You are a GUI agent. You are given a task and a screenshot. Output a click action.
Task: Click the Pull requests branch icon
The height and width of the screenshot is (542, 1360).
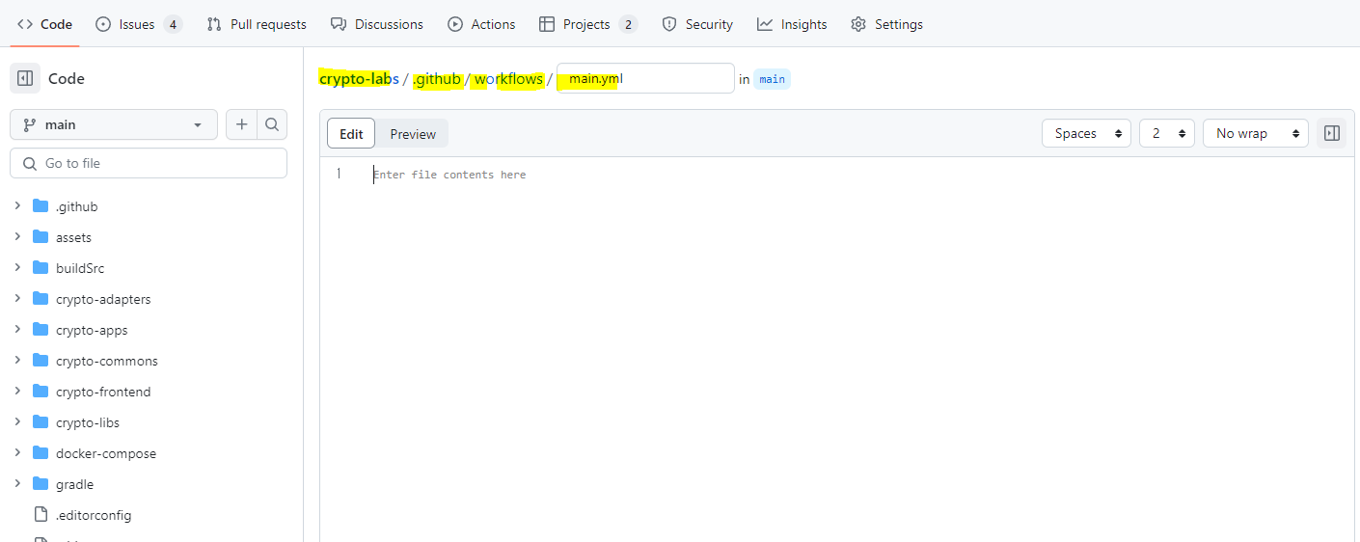tap(214, 24)
